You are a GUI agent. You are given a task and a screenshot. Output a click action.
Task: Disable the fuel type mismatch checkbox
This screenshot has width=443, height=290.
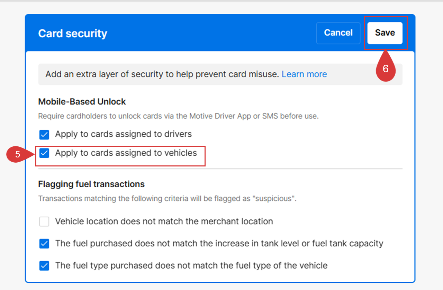pos(44,266)
